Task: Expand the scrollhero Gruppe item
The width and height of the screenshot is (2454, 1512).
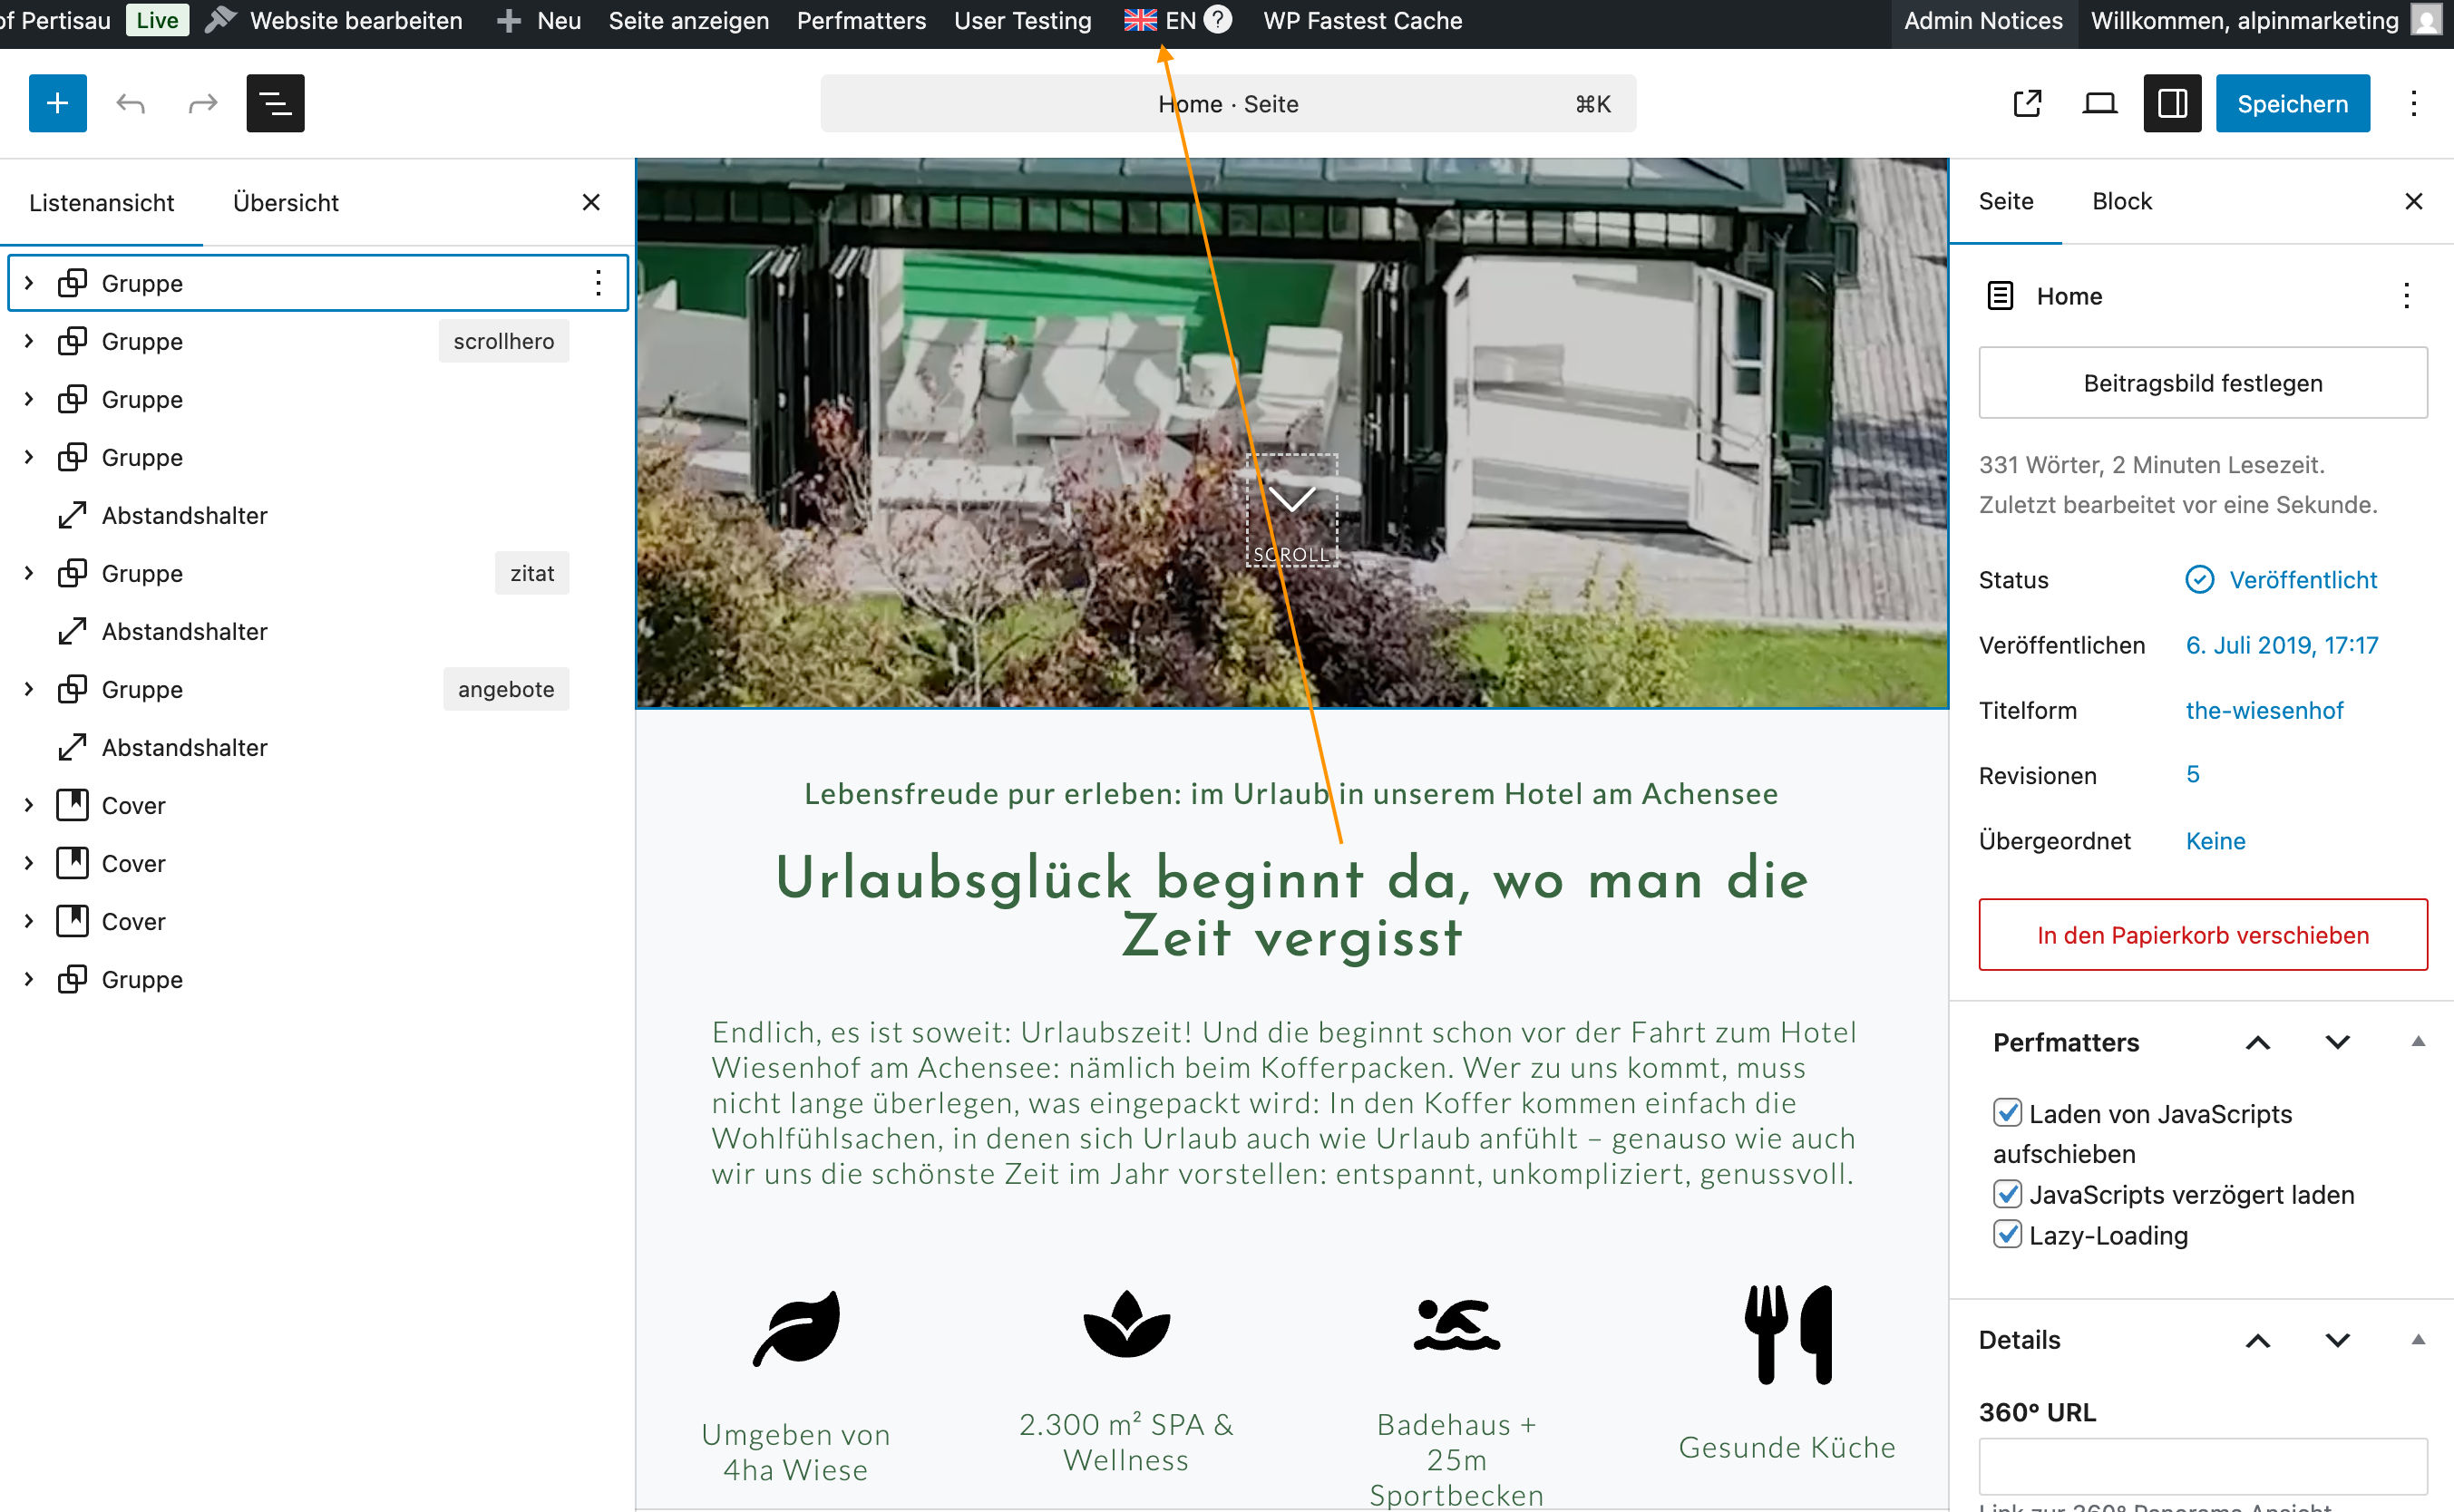Action: (x=29, y=341)
